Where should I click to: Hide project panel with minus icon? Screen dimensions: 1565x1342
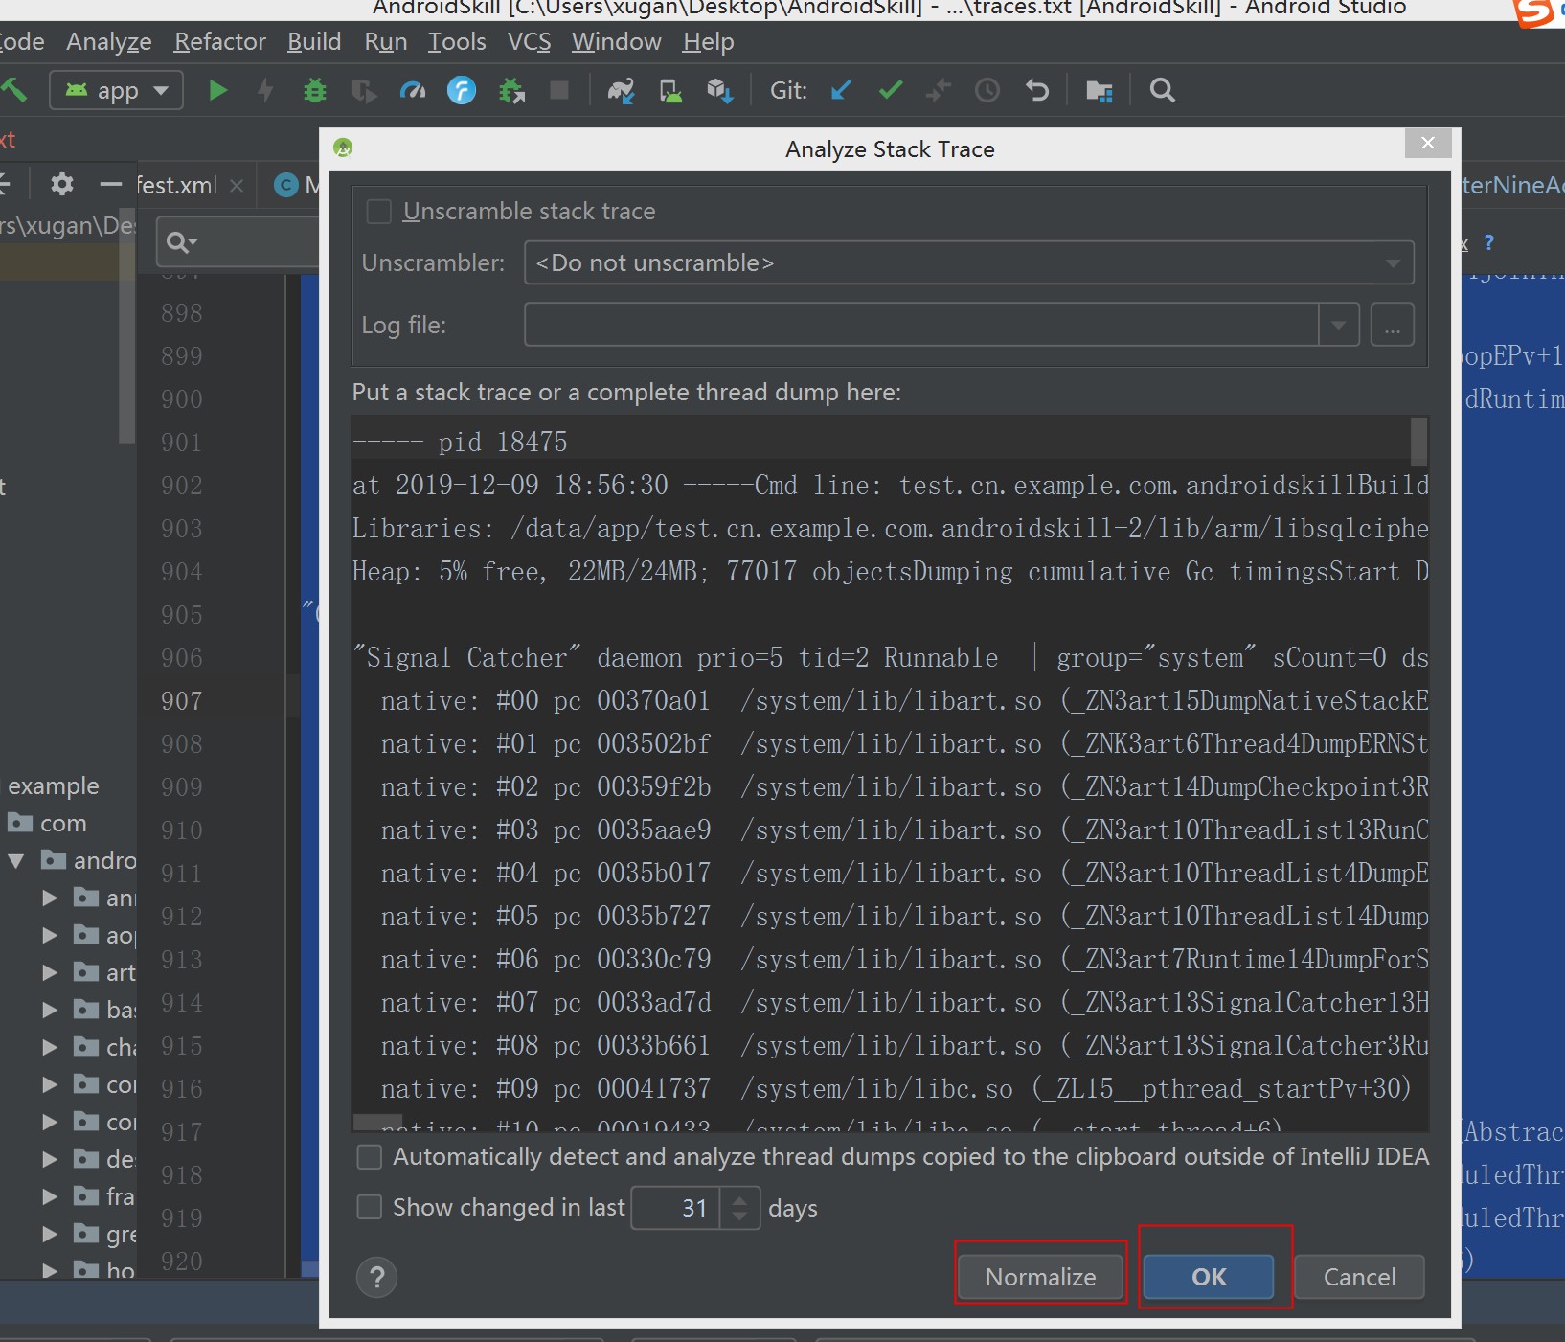[111, 184]
